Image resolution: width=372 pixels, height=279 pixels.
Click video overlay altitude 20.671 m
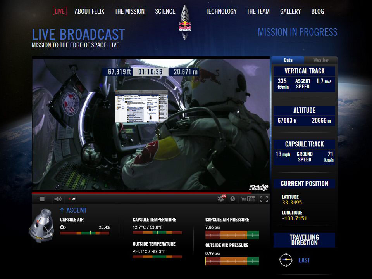[186, 72]
